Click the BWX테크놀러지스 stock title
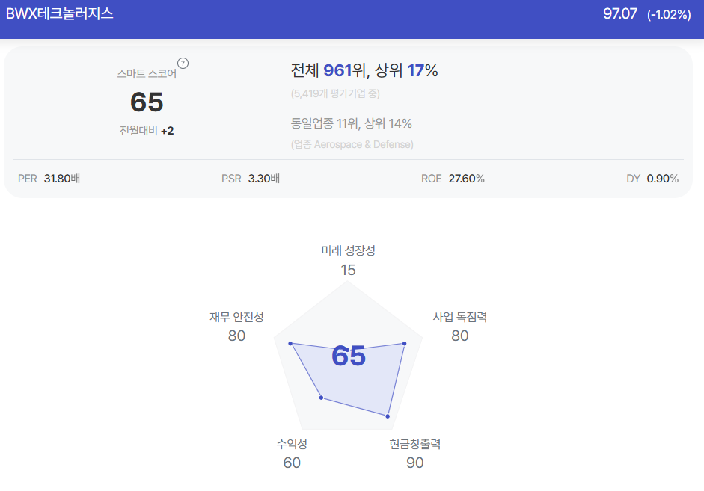Image resolution: width=704 pixels, height=491 pixels. (59, 13)
